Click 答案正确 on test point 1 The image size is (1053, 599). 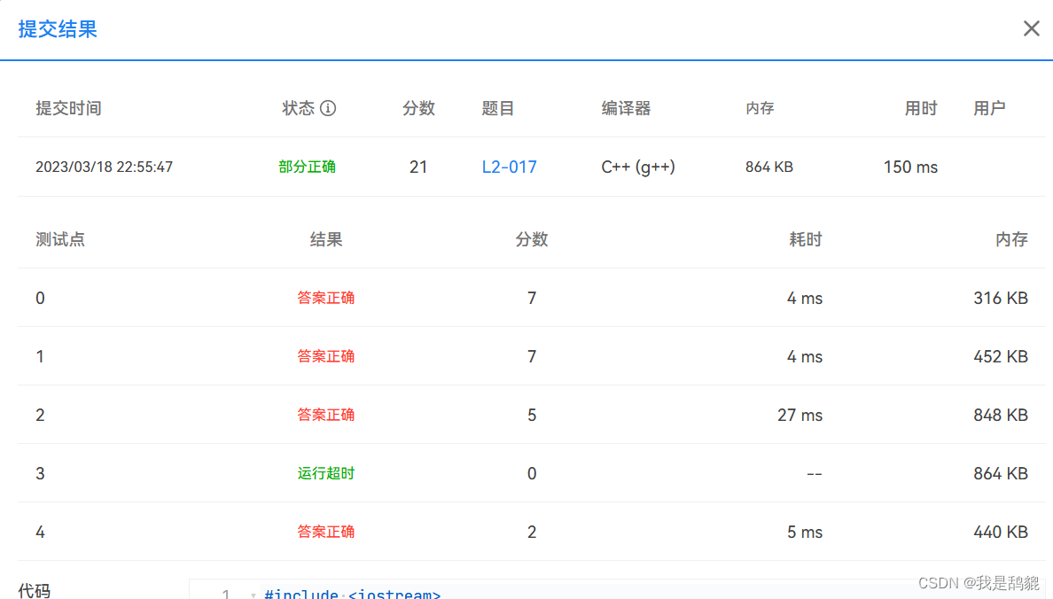pyautogui.click(x=326, y=356)
